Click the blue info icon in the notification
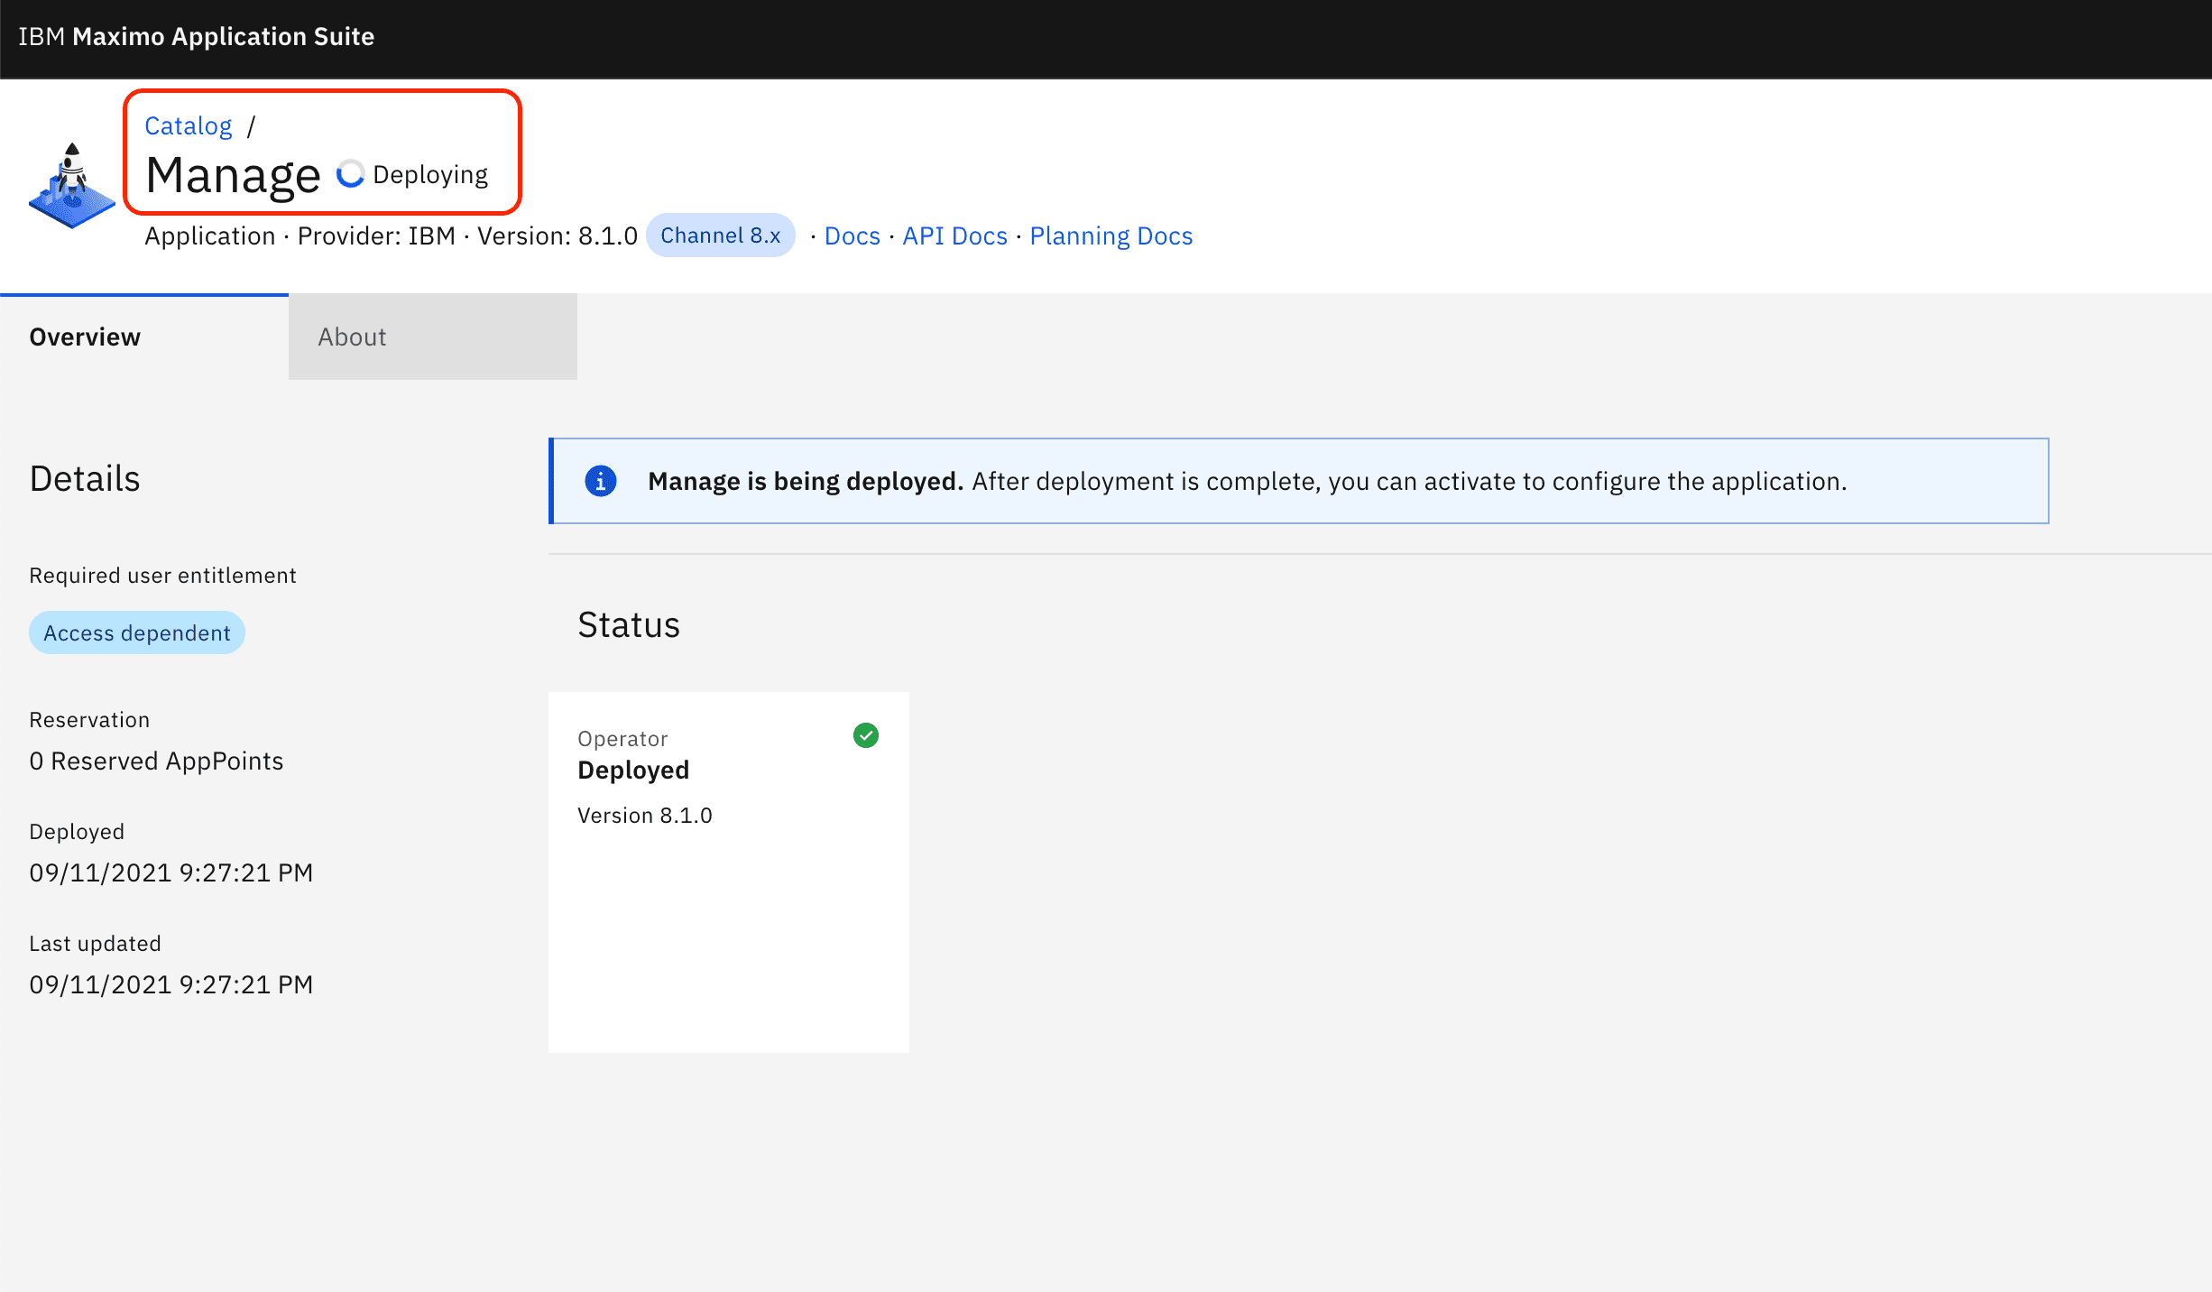This screenshot has width=2212, height=1292. point(601,481)
